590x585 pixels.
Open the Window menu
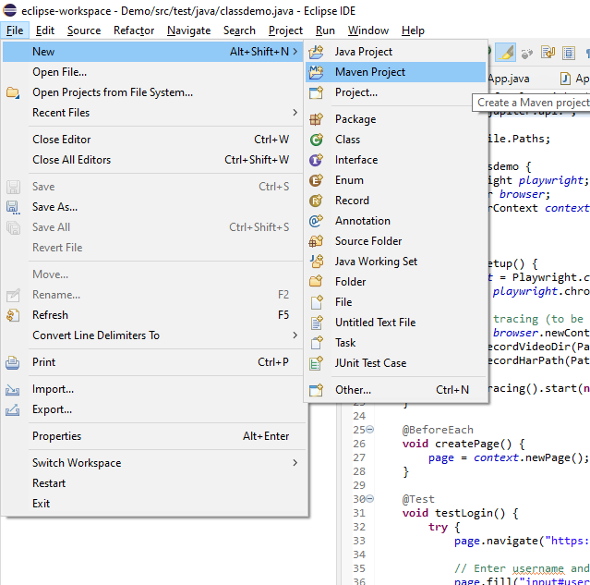coord(368,30)
